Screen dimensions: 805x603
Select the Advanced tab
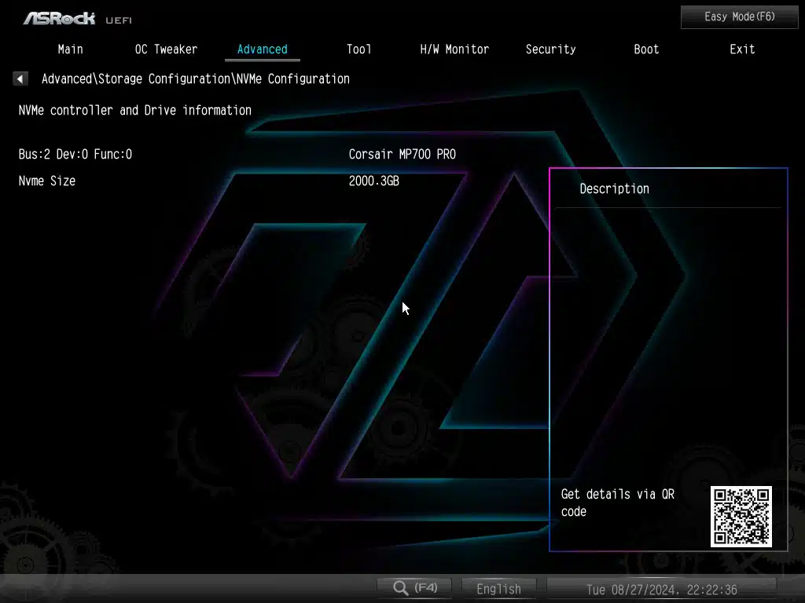click(262, 49)
